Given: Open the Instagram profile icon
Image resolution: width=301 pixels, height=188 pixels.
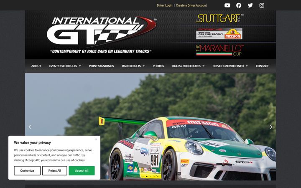Looking at the screenshot, I should click(262, 5).
